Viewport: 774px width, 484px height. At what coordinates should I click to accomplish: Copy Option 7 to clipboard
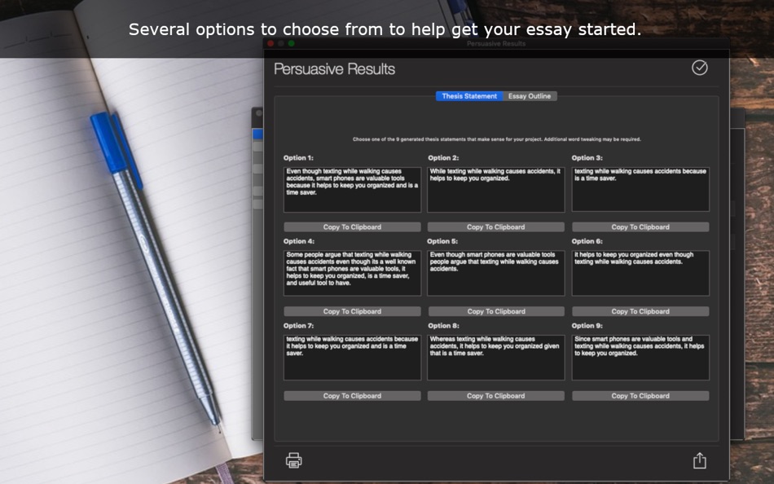click(352, 396)
